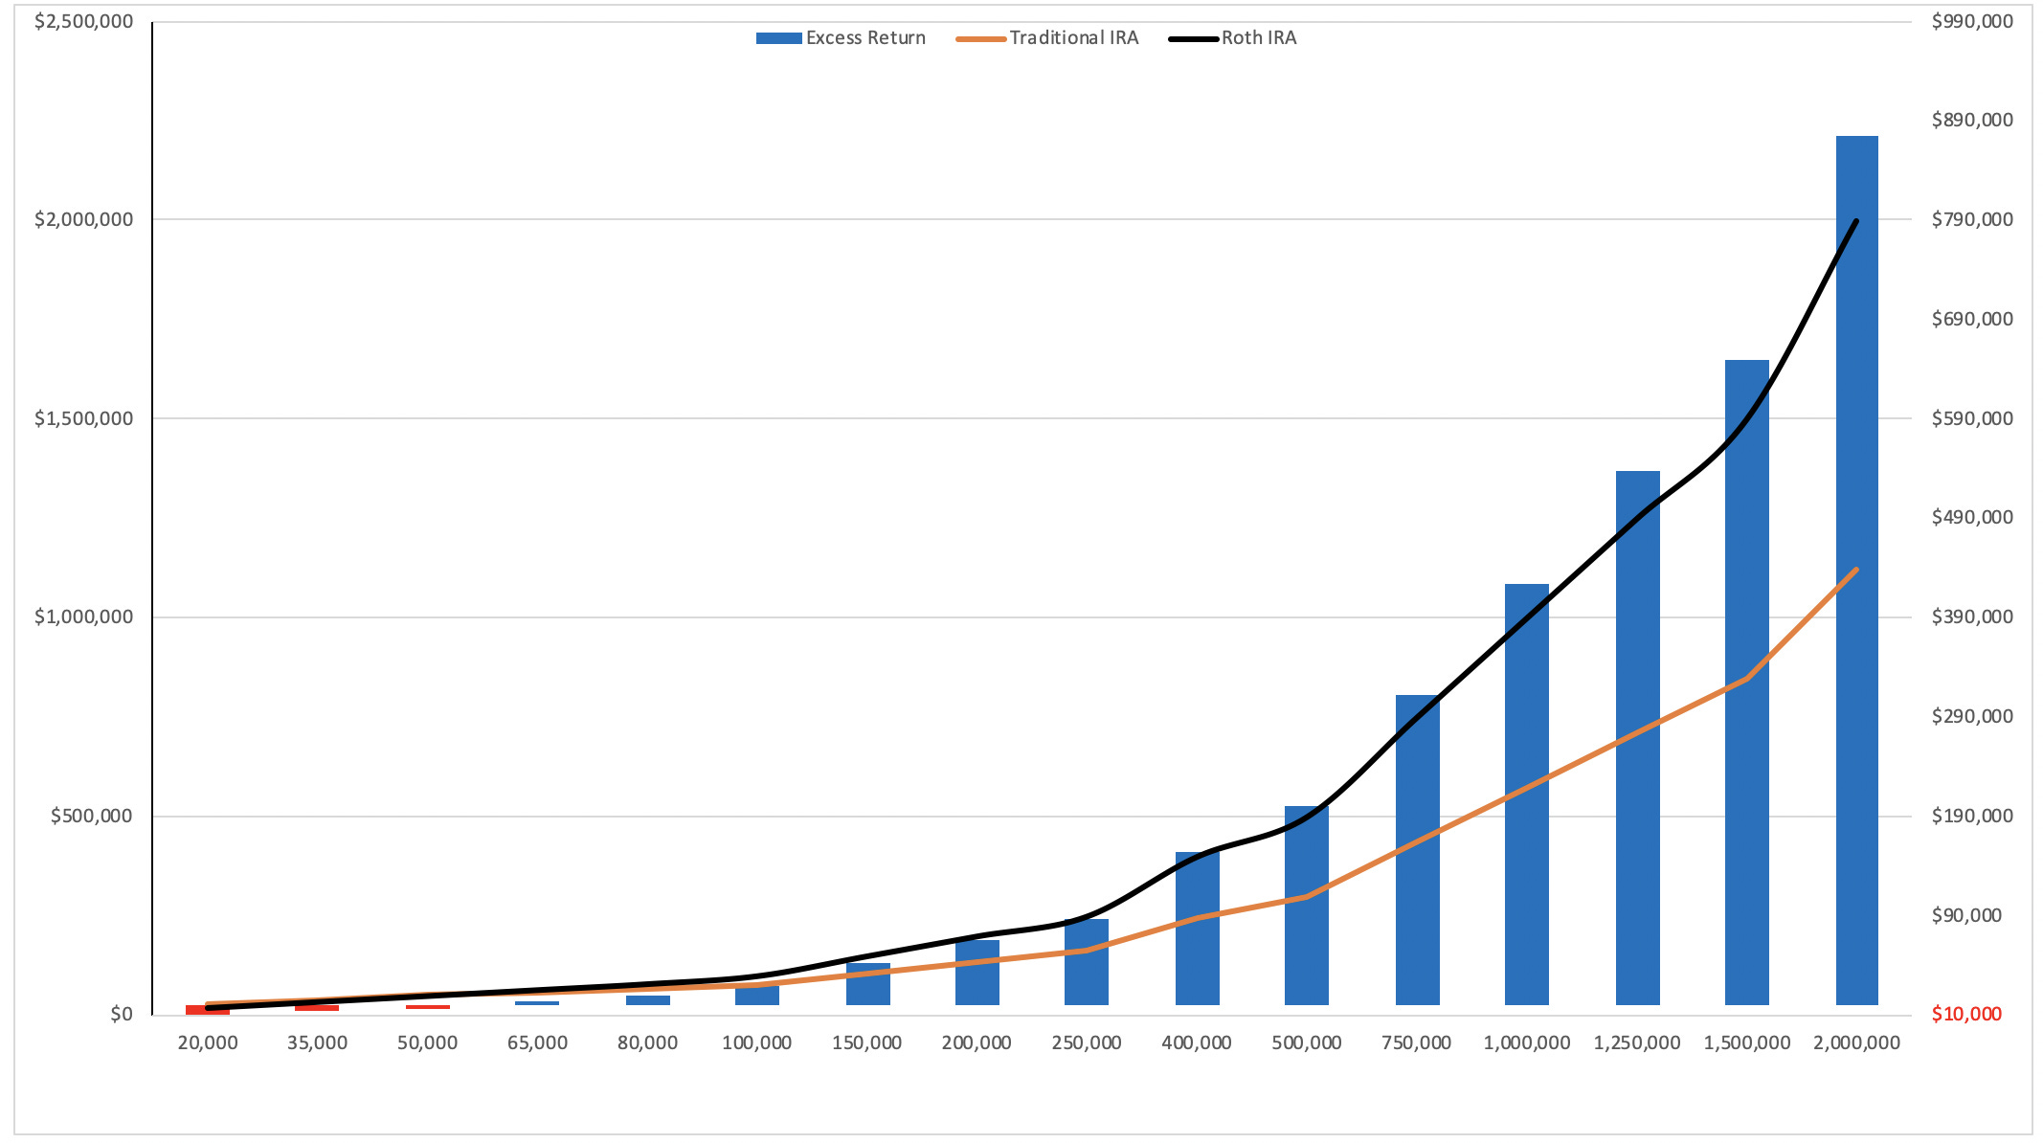Click the 400,000 x-axis category label
This screenshot has height=1143, width=2043.
pos(1197,1042)
